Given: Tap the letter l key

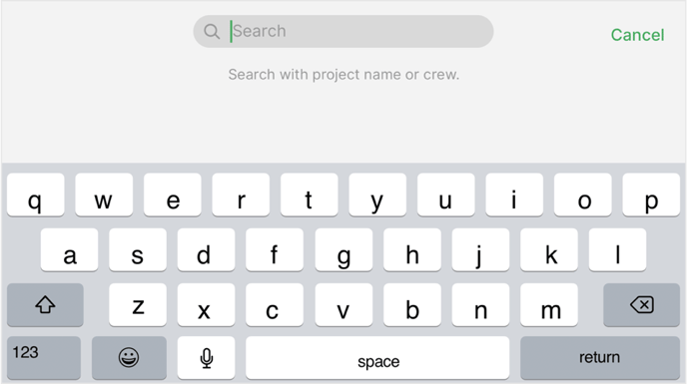Looking at the screenshot, I should [617, 249].
